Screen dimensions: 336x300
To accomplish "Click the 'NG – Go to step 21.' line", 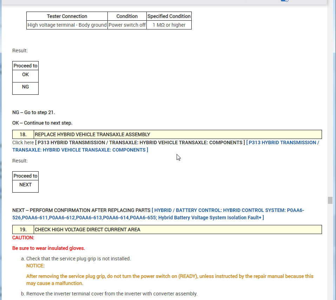I will pos(34,112).
